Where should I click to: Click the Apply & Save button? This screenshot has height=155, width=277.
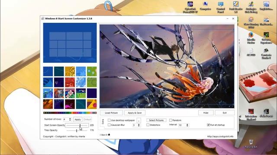[x=135, y=113]
